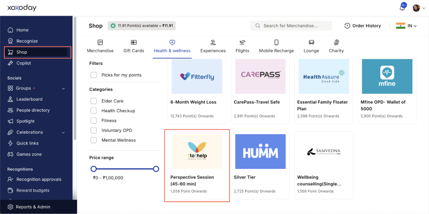
Task: Click the Recognize ribbon icon
Action: pyautogui.click(x=10, y=41)
